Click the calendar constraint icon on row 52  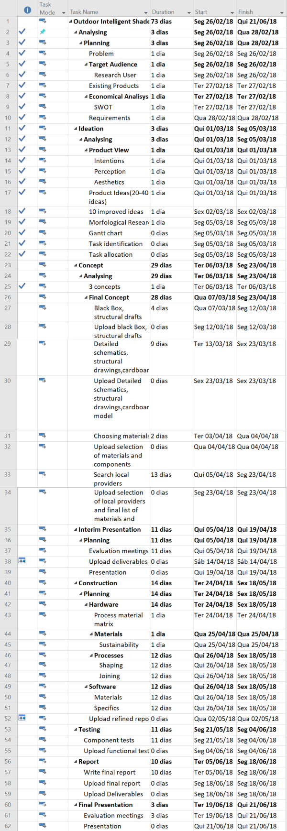[22, 718]
